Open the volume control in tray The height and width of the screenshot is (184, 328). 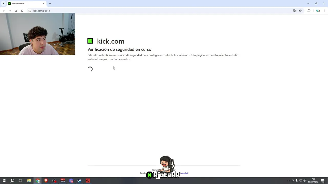pyautogui.click(x=305, y=181)
